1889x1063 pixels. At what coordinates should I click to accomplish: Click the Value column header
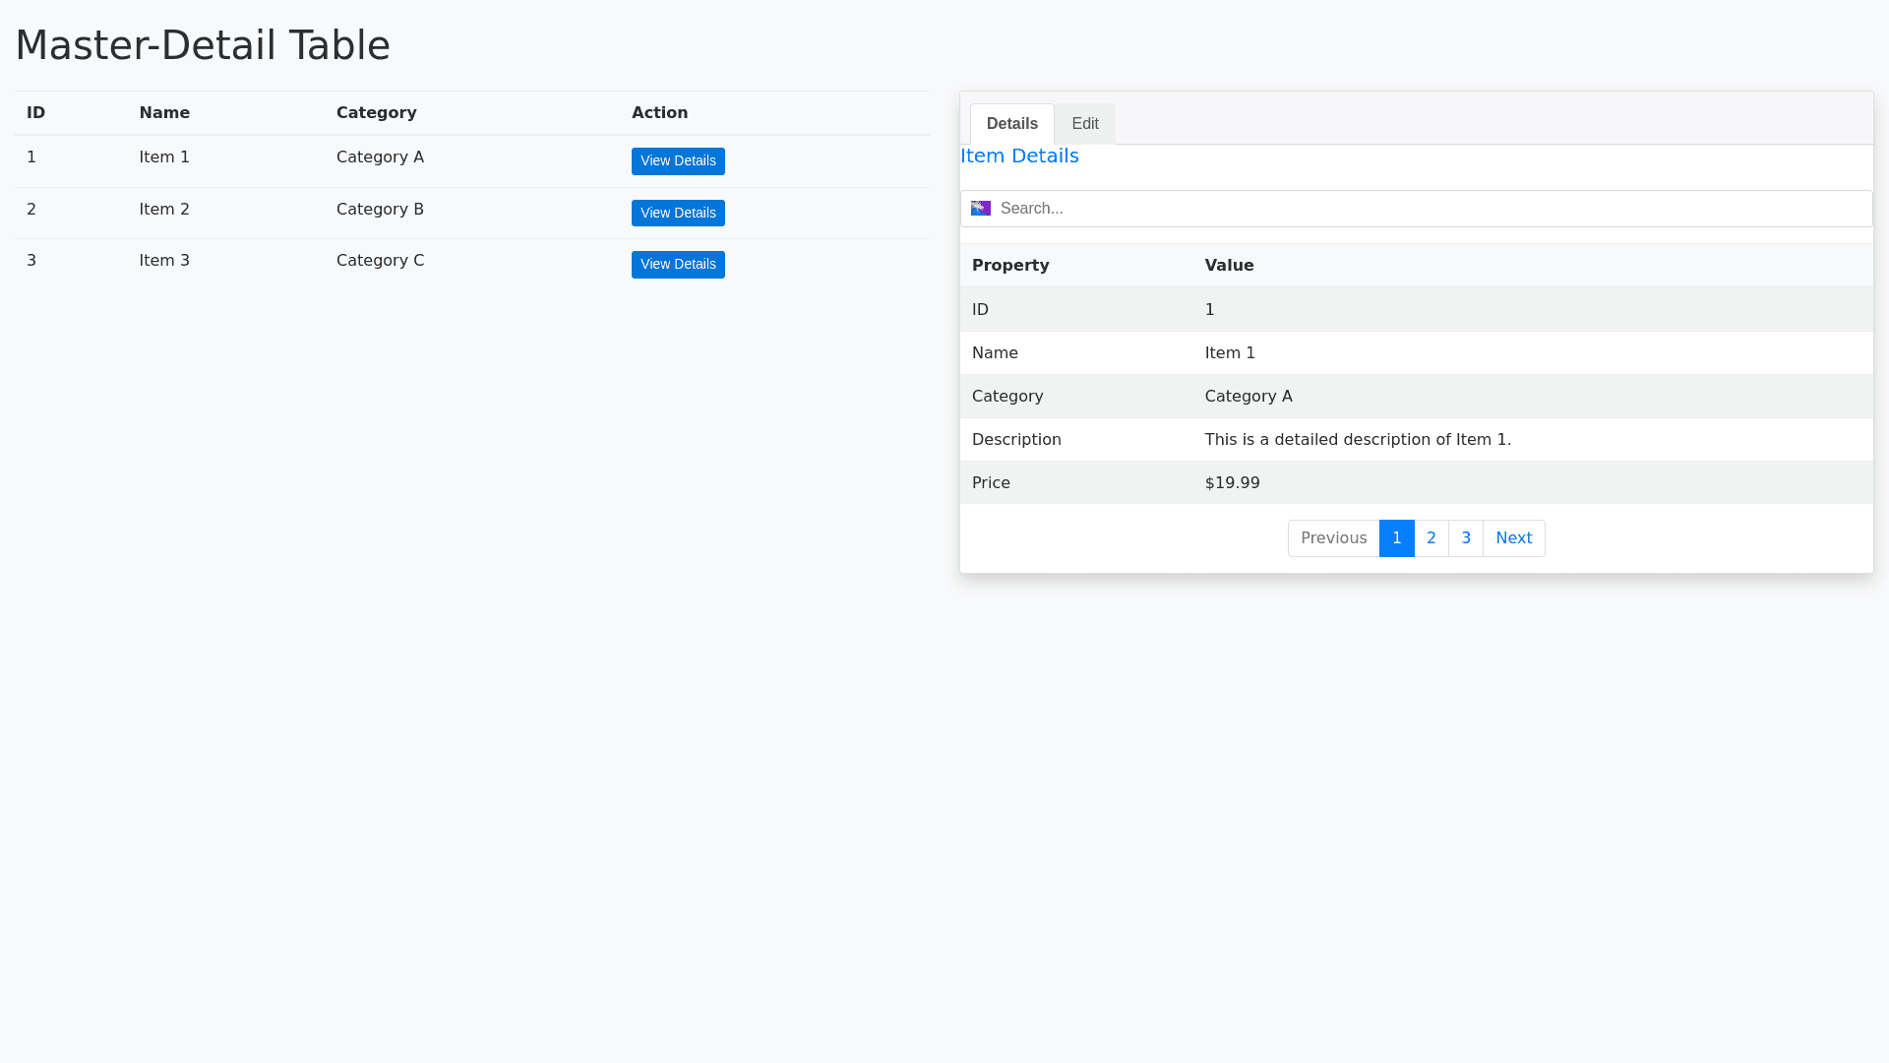pos(1229,266)
